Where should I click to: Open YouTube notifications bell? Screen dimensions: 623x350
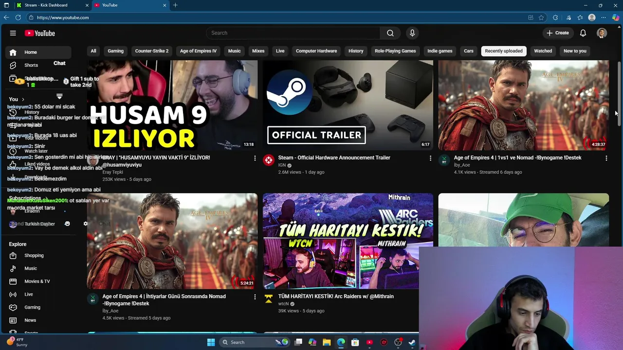pos(583,33)
